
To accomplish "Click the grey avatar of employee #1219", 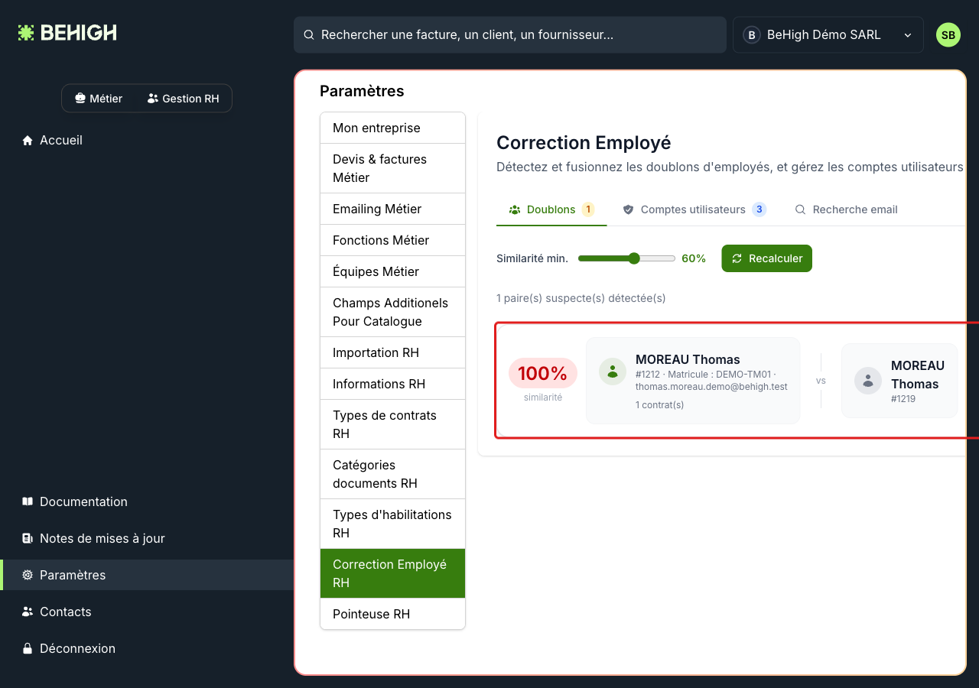I will pos(868,381).
